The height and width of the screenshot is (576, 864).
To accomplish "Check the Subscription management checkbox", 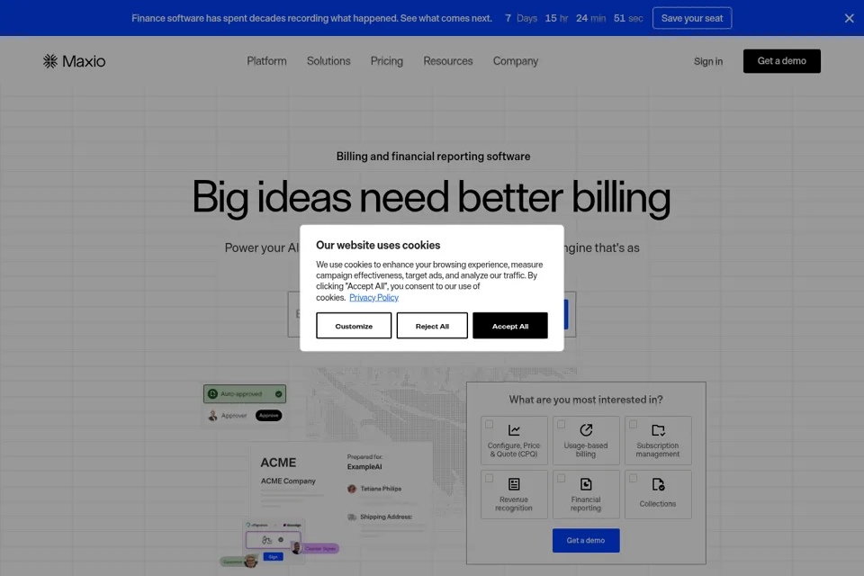I will pos(633,425).
